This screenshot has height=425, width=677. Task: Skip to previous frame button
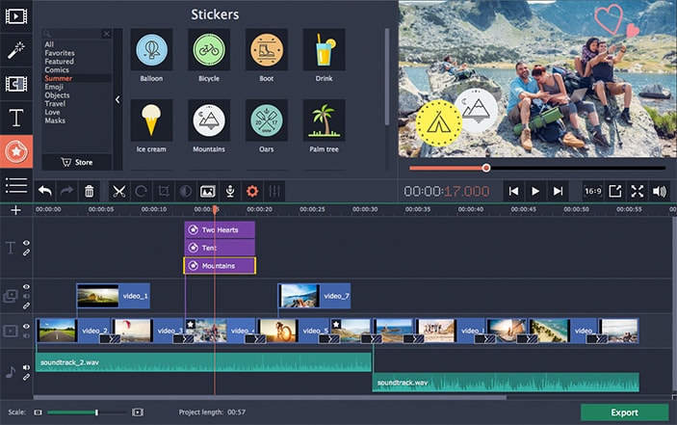coord(513,191)
